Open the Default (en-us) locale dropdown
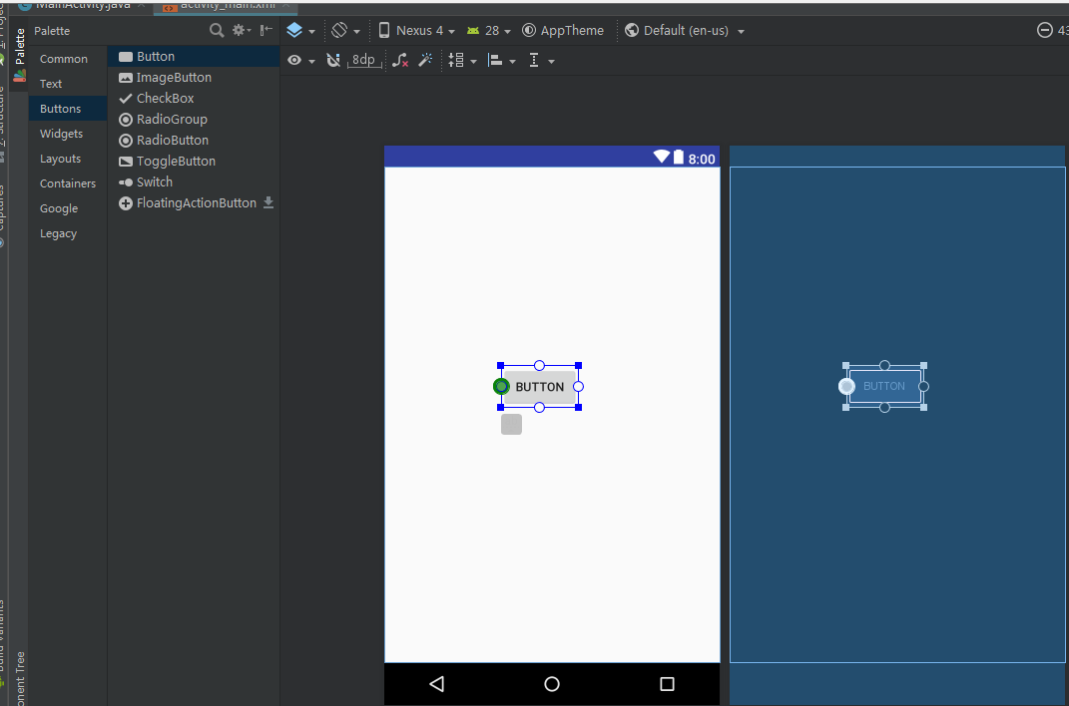The height and width of the screenshot is (706, 1069). [x=685, y=31]
